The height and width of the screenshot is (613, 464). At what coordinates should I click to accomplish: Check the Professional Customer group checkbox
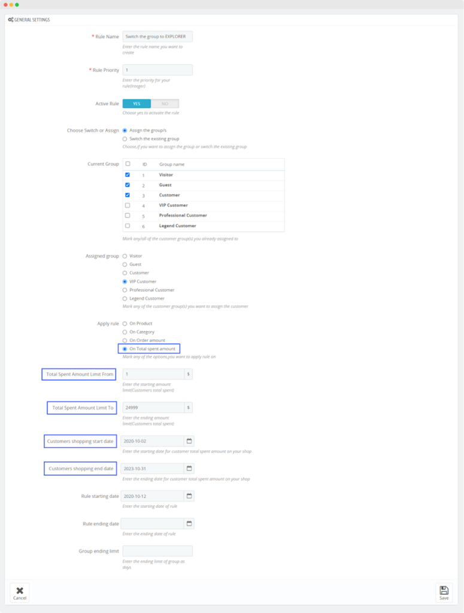(128, 216)
